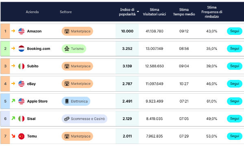Click the dice icon in Scommesse e Casinò tag
Image resolution: width=244 pixels, height=146 pixels.
pyautogui.click(x=67, y=119)
